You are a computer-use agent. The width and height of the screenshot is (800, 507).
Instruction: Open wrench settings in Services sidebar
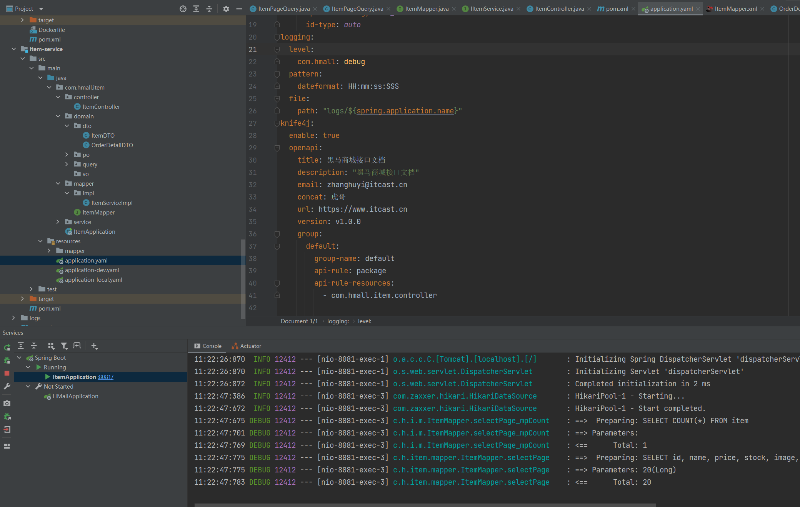[x=7, y=386]
